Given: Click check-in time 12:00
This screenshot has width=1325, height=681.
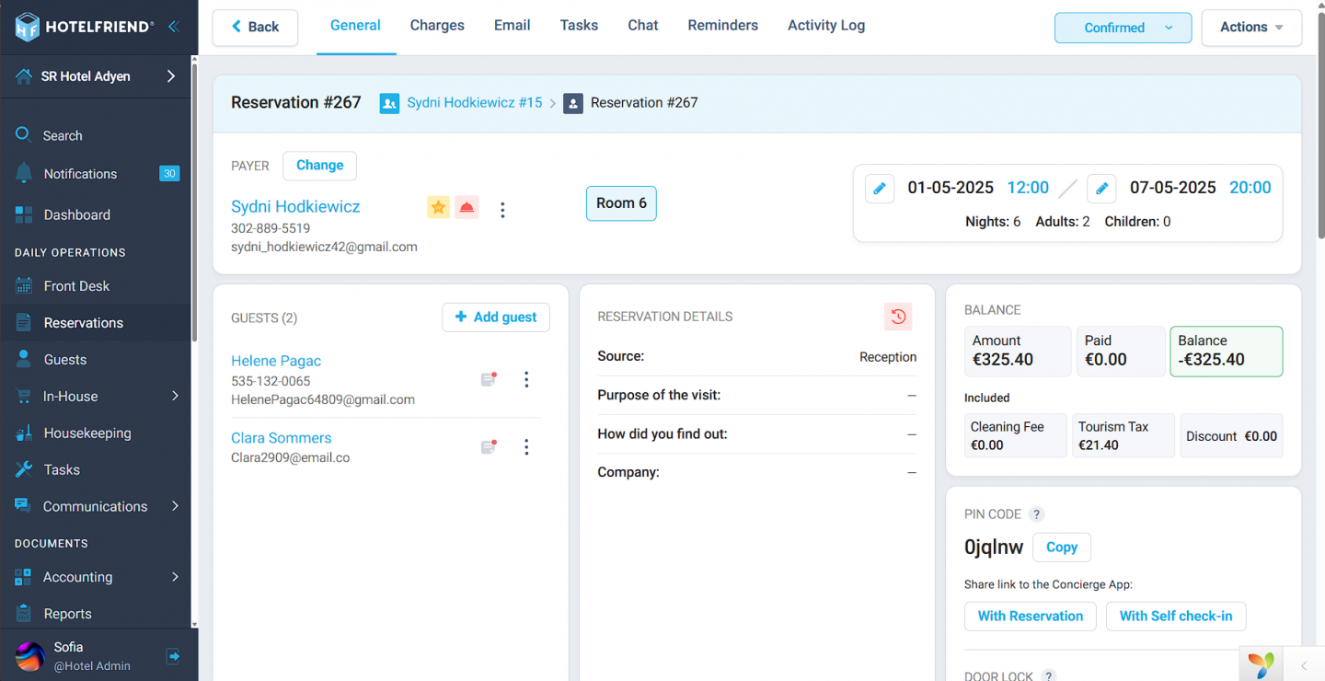Looking at the screenshot, I should 1028,188.
